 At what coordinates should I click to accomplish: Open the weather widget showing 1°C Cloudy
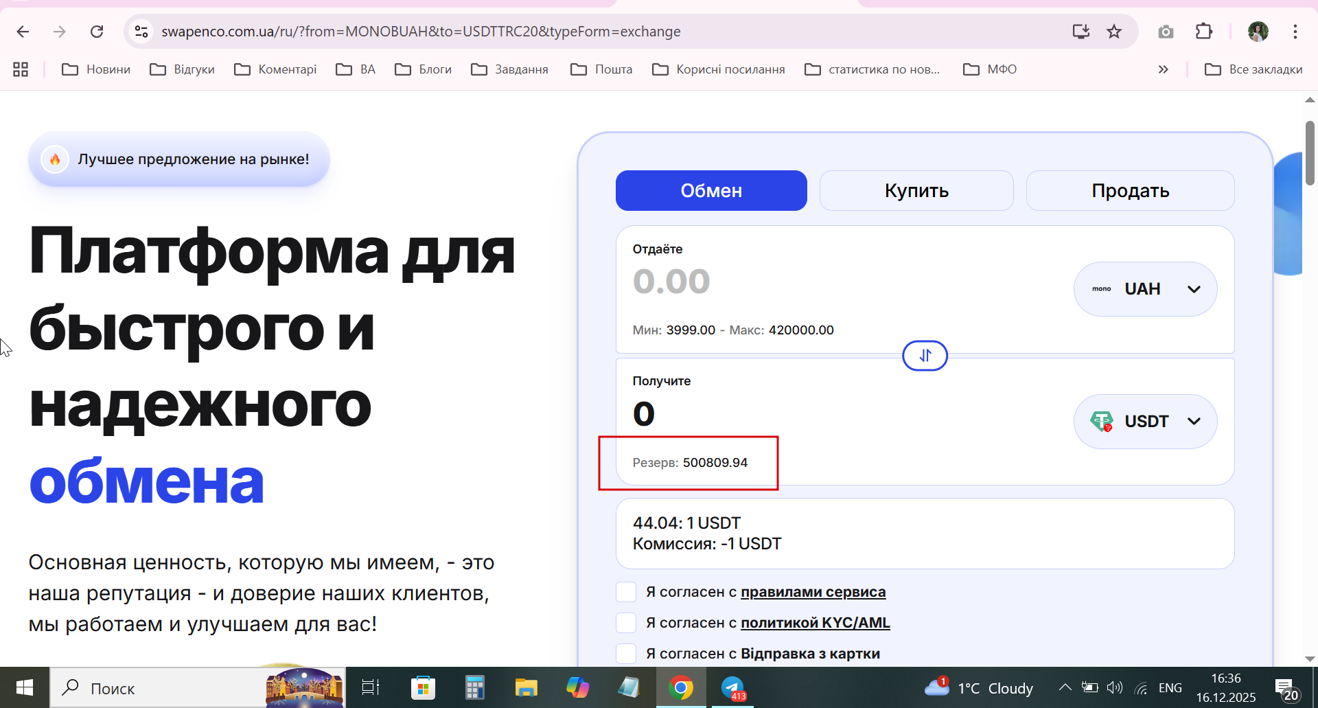click(979, 687)
